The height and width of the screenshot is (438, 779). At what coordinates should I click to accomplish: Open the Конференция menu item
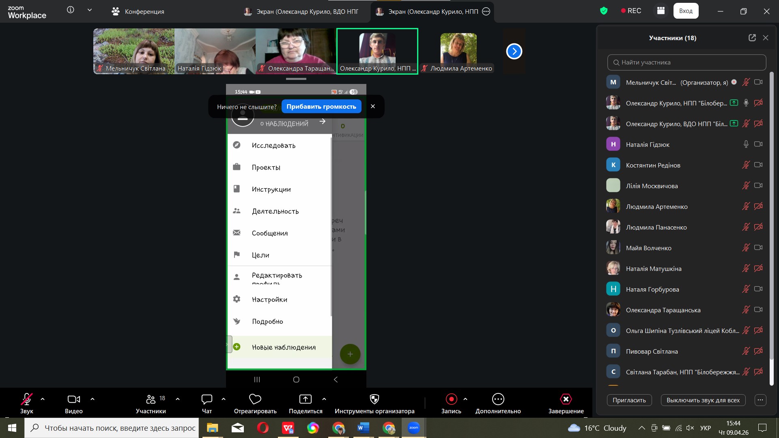138,11
